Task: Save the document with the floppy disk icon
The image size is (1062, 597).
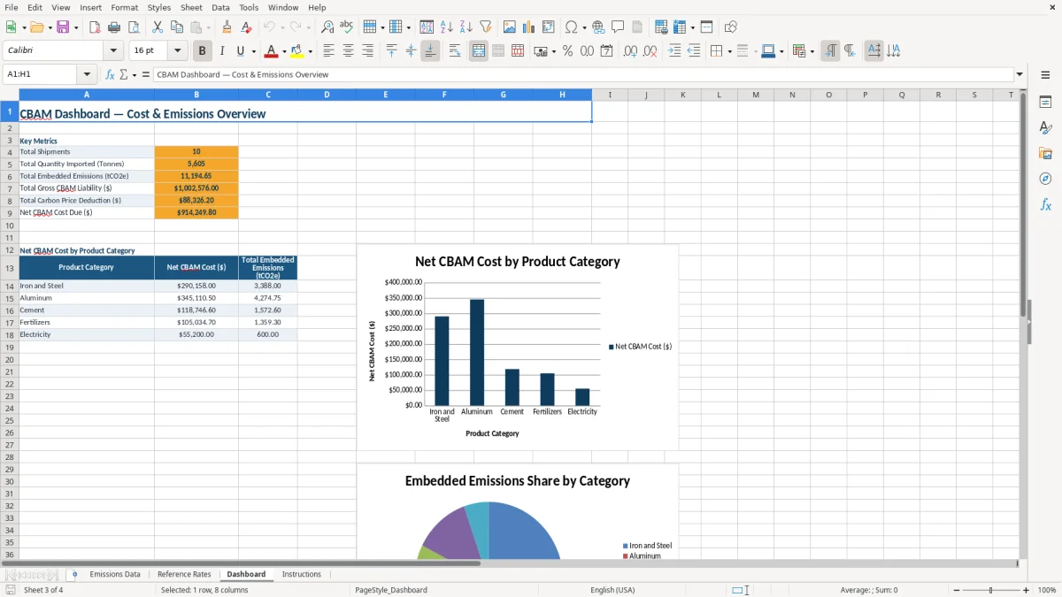Action: pyautogui.click(x=63, y=27)
